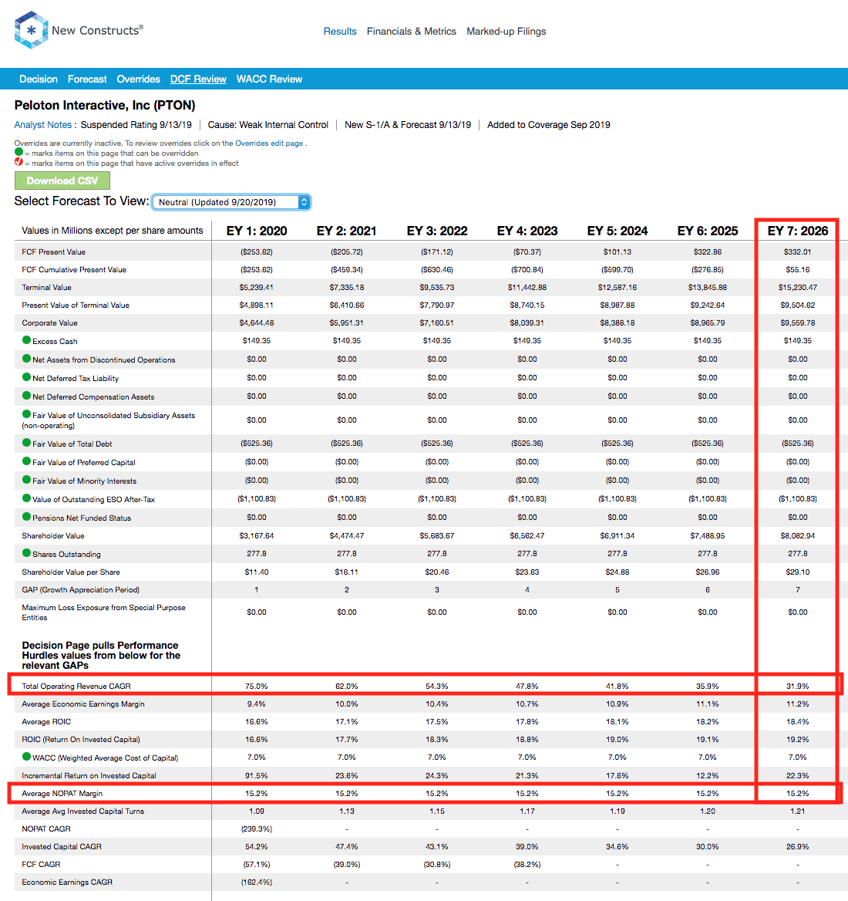Screen dimensions: 848x901
Task: Click the New Constructs hexagon logo
Action: point(31,30)
